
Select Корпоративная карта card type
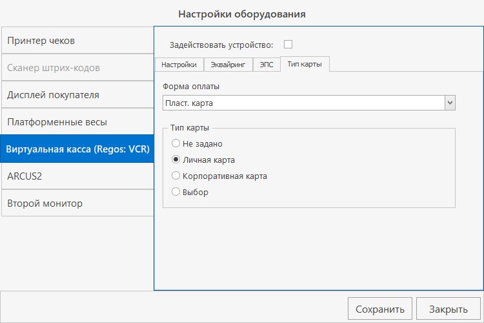[x=176, y=176]
